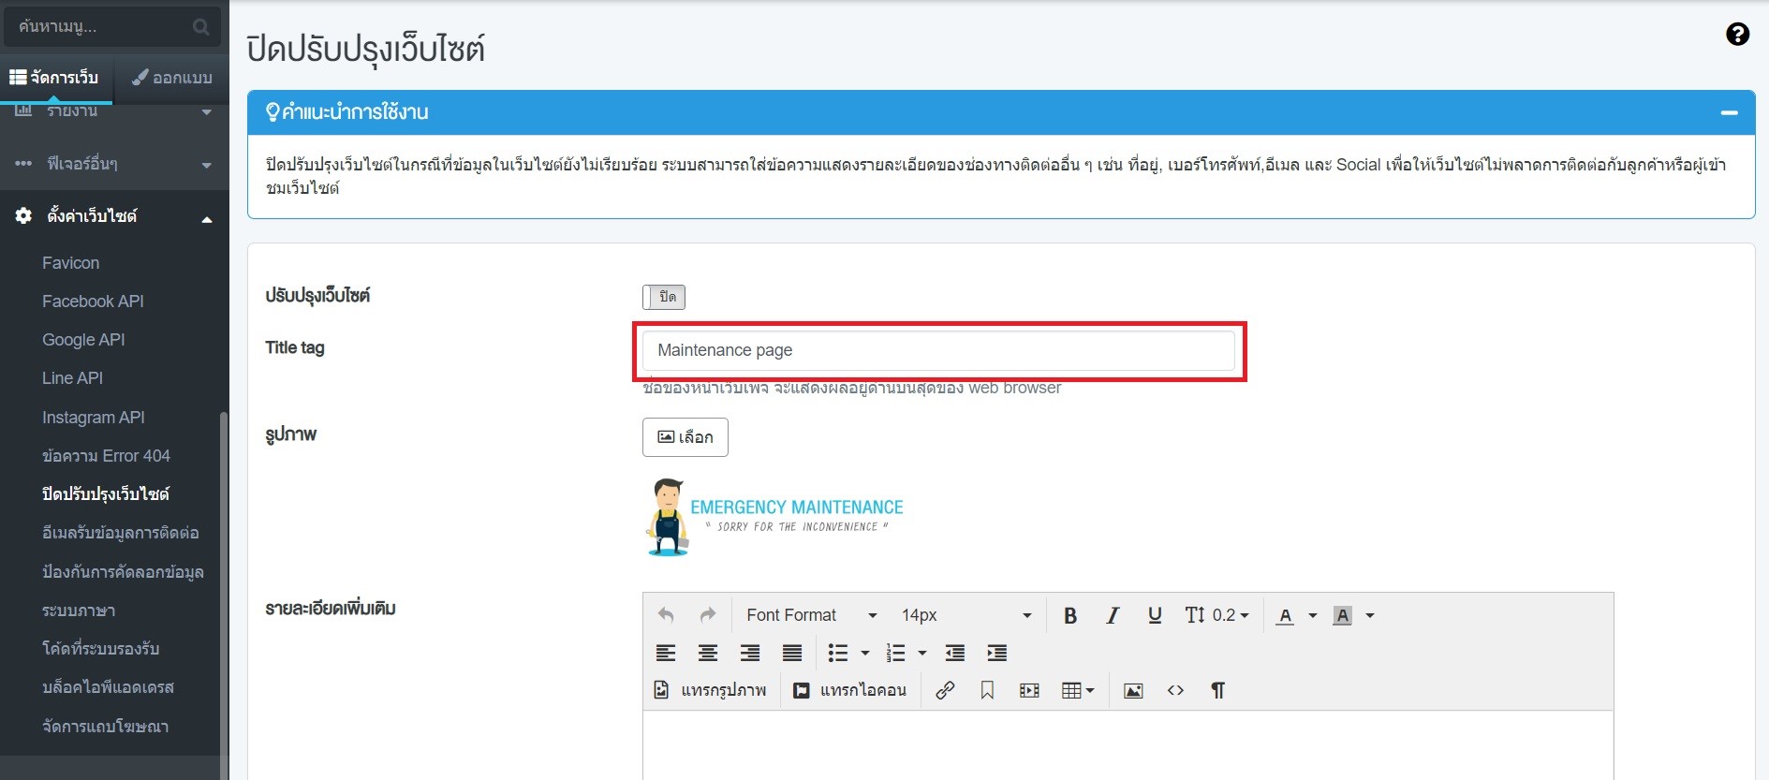Open source code view icon
The height and width of the screenshot is (780, 1769).
pyautogui.click(x=1175, y=690)
